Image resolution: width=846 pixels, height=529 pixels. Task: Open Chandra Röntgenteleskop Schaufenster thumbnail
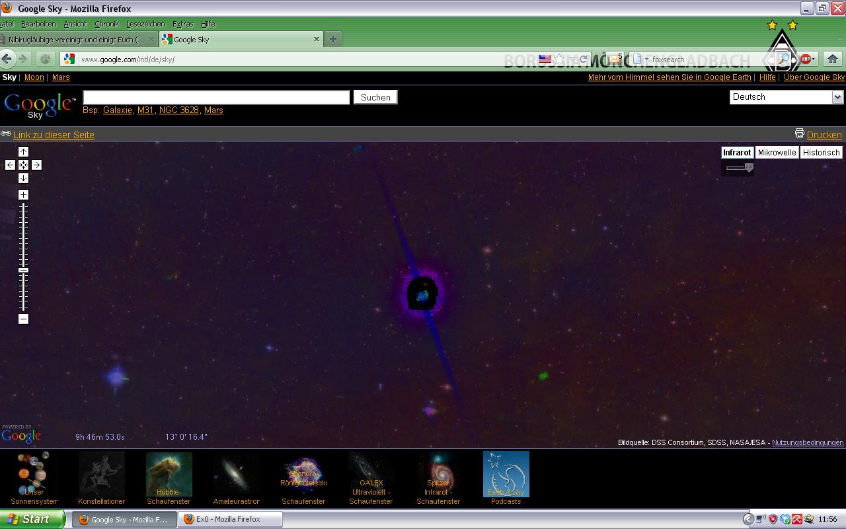(x=303, y=478)
